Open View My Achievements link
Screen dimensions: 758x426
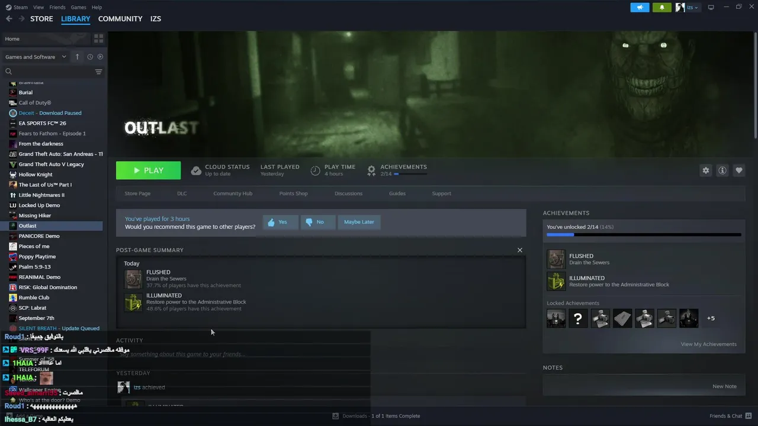[x=708, y=344]
